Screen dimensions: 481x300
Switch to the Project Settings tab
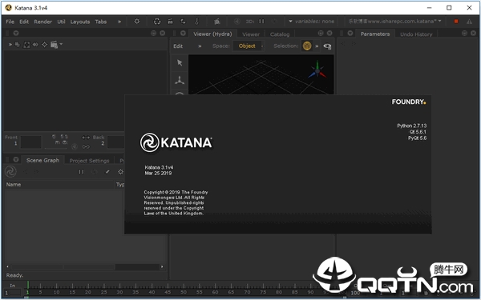tap(89, 161)
